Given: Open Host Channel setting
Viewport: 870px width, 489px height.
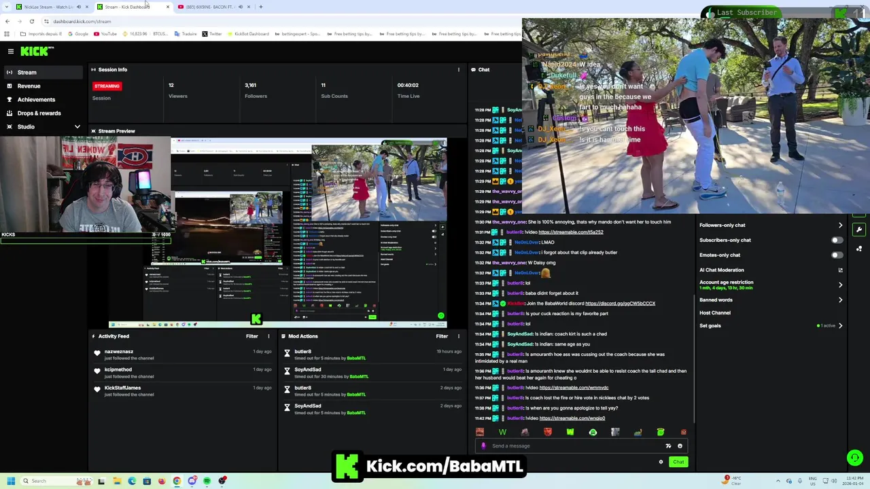Looking at the screenshot, I should pos(715,313).
